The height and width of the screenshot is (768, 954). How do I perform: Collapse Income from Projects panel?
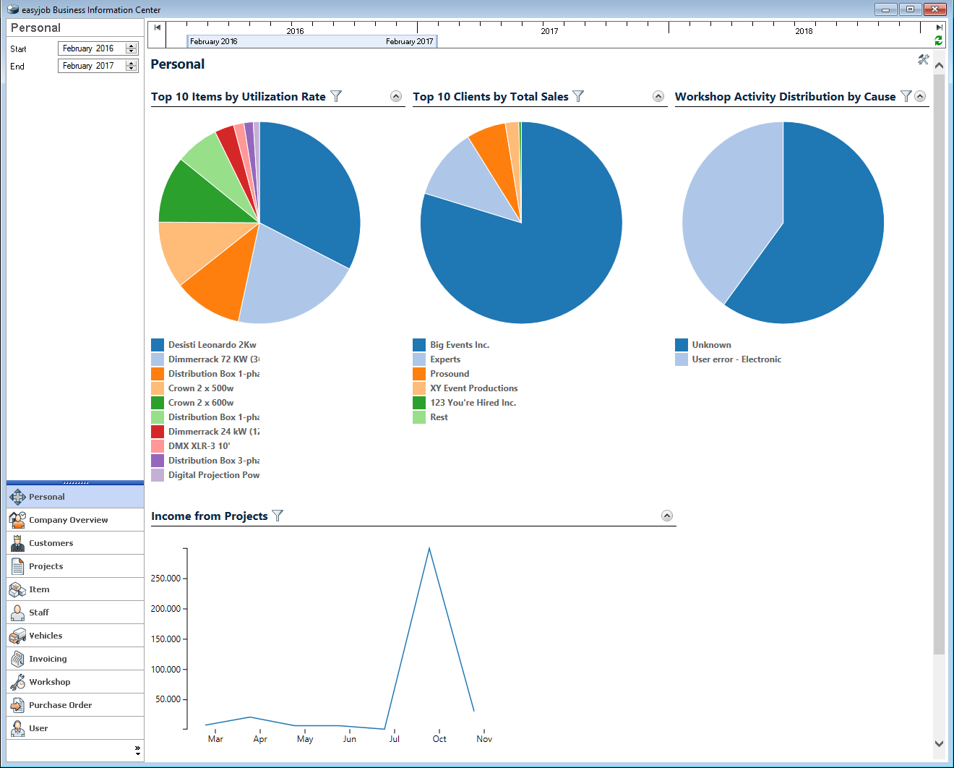(x=667, y=516)
